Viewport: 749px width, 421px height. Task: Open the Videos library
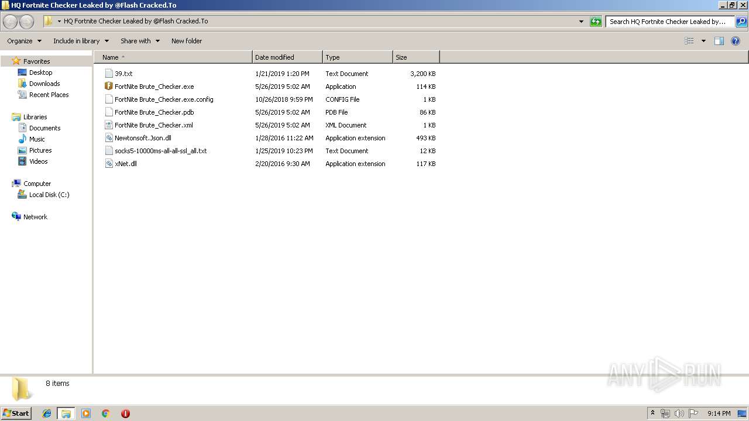38,161
